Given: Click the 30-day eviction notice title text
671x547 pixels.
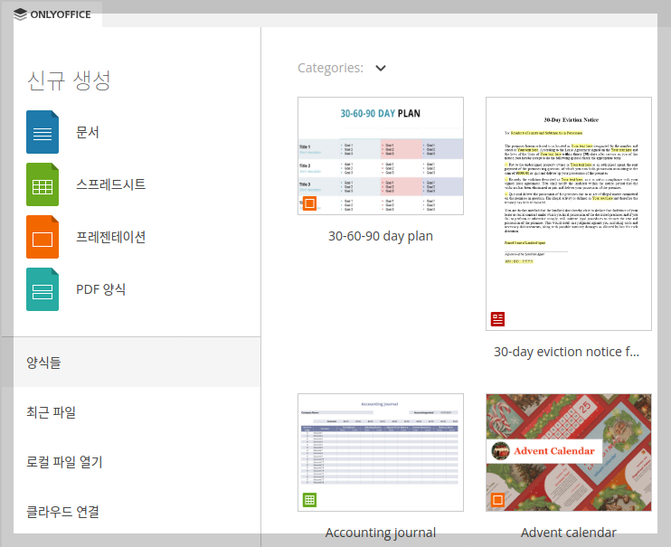Looking at the screenshot, I should [567, 352].
